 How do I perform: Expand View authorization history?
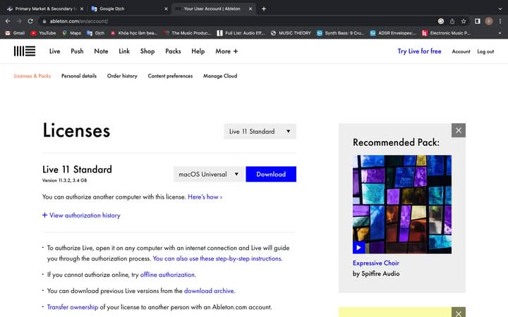pyautogui.click(x=81, y=216)
